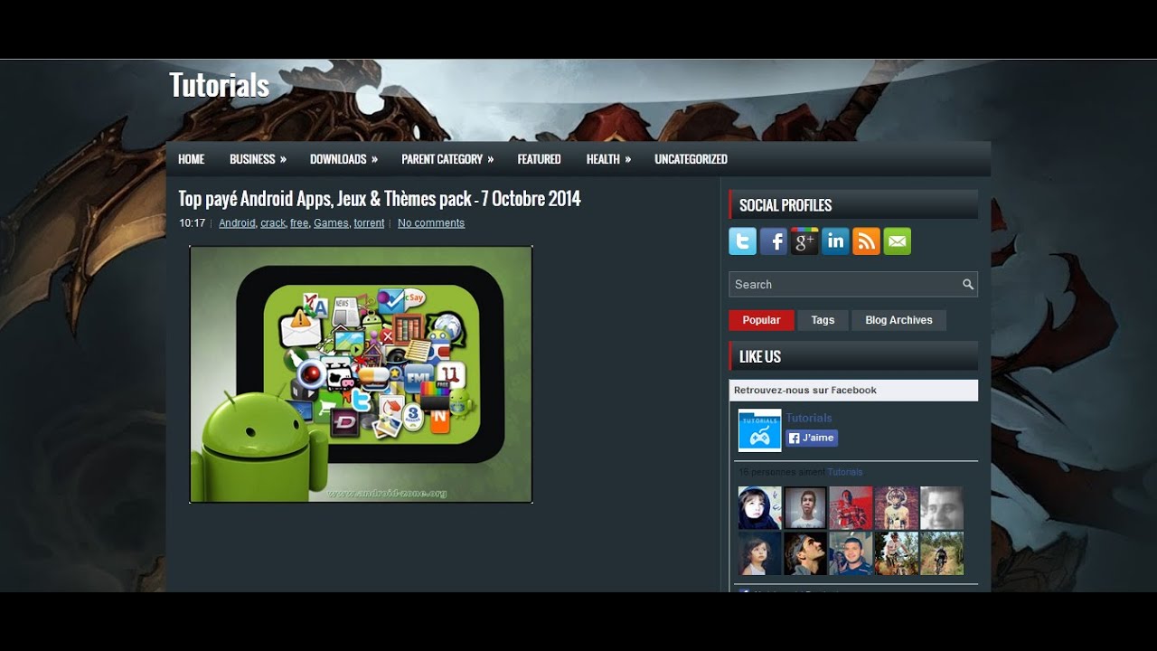Image resolution: width=1157 pixels, height=651 pixels.
Task: Click the forest trail biker fan thumbnail
Action: click(x=942, y=553)
